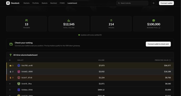Click the search magnifier icon

tap(119, 3)
